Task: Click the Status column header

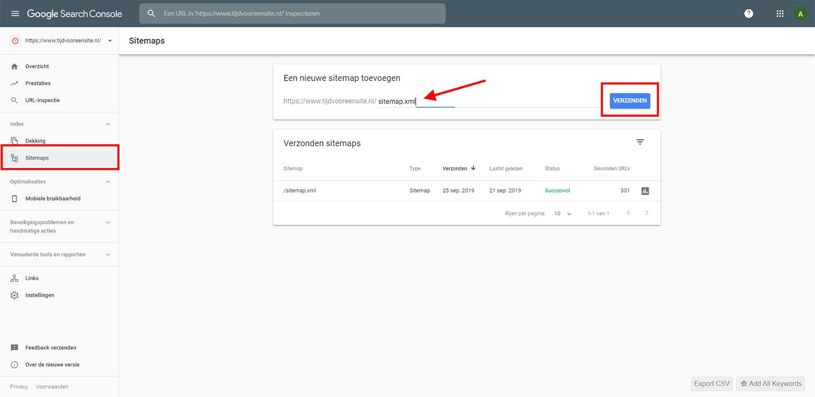Action: (x=552, y=168)
